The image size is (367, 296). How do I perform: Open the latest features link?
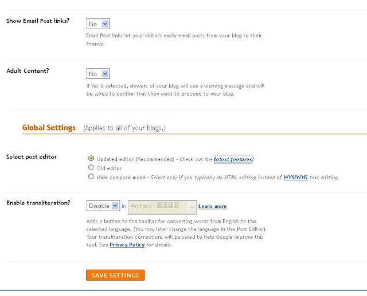click(x=233, y=159)
